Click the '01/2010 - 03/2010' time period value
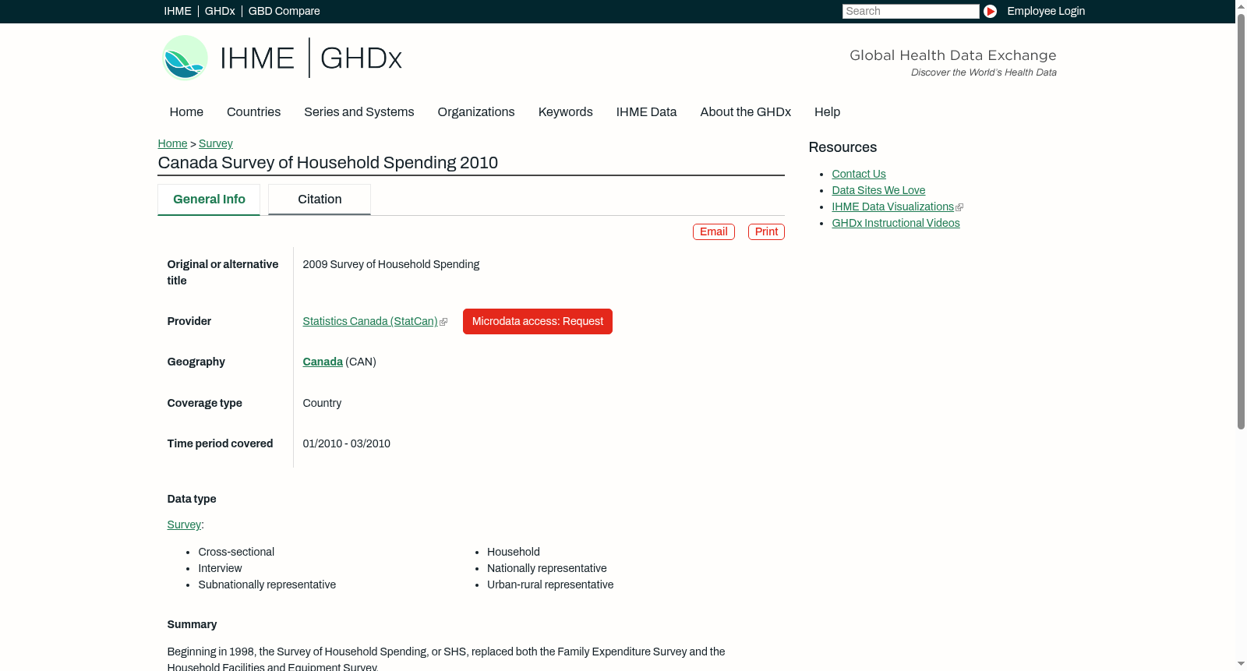The height and width of the screenshot is (671, 1247). click(346, 444)
